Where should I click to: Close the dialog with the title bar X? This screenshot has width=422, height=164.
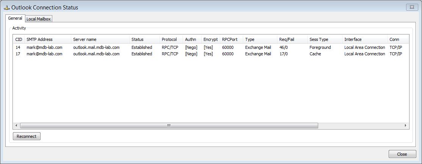click(411, 7)
